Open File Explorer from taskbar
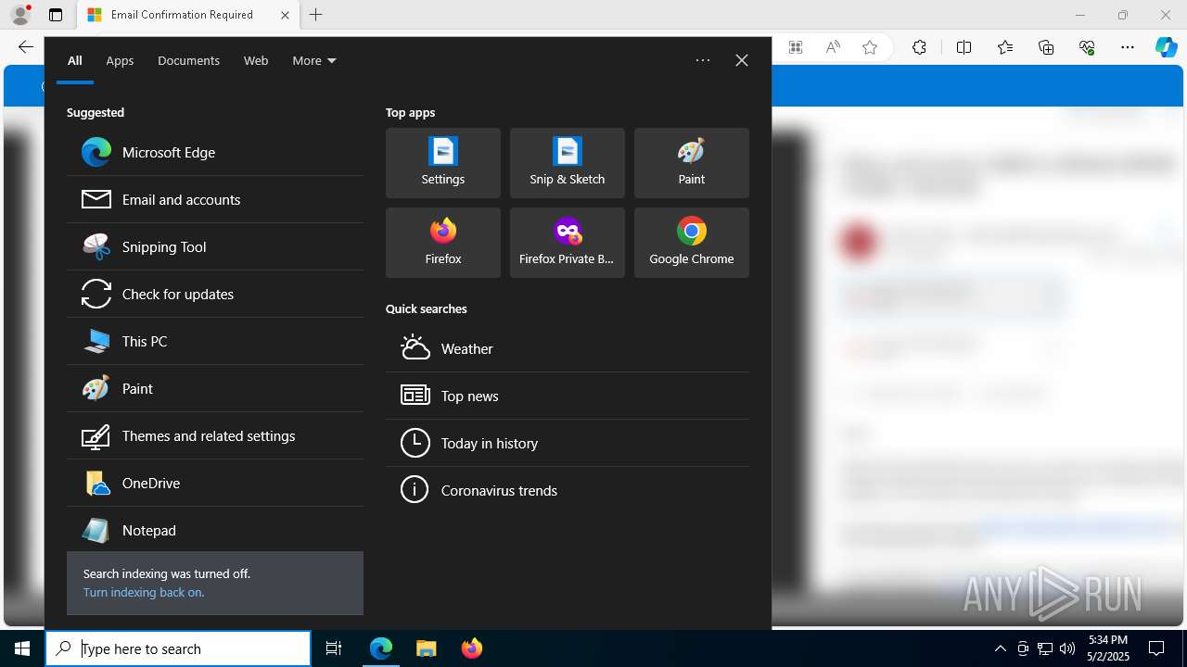The width and height of the screenshot is (1187, 667). tap(426, 648)
